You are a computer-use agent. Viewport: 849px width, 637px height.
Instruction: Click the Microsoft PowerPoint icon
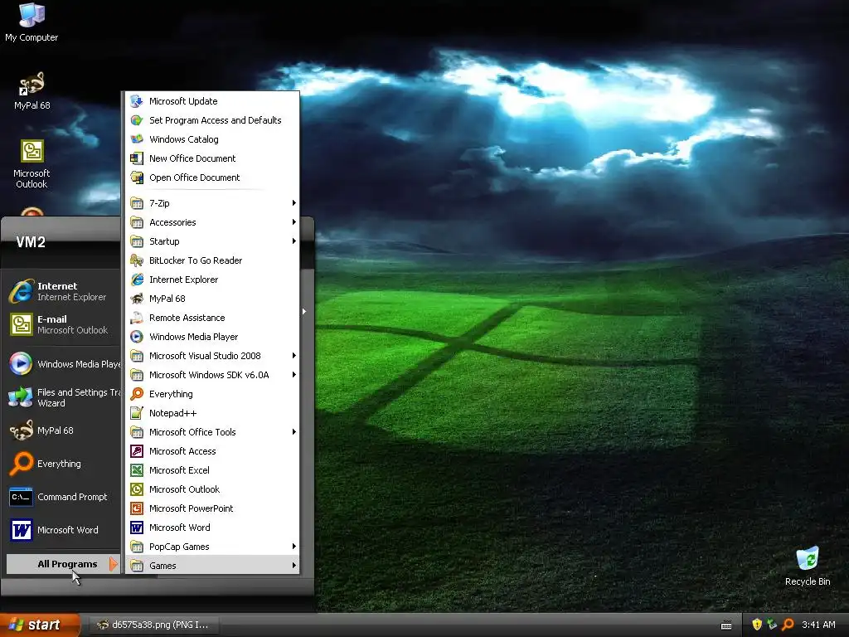point(137,508)
